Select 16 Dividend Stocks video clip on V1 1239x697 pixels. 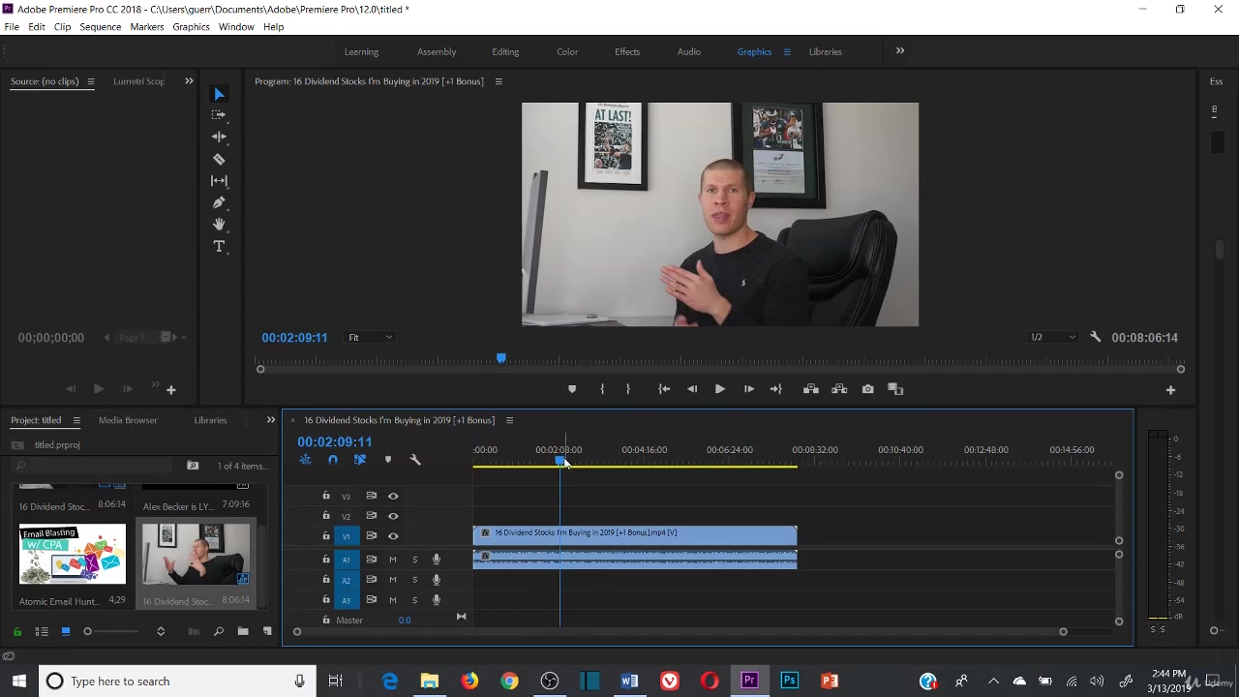pyautogui.click(x=635, y=535)
